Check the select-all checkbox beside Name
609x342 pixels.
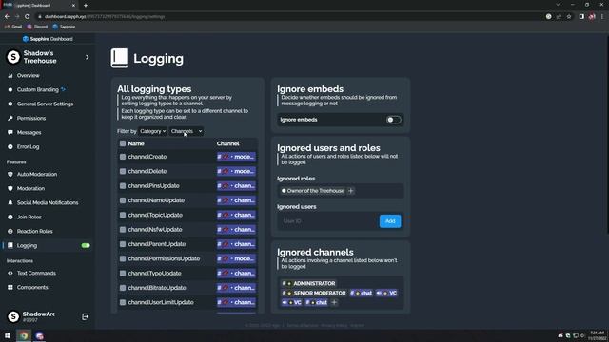tap(123, 143)
